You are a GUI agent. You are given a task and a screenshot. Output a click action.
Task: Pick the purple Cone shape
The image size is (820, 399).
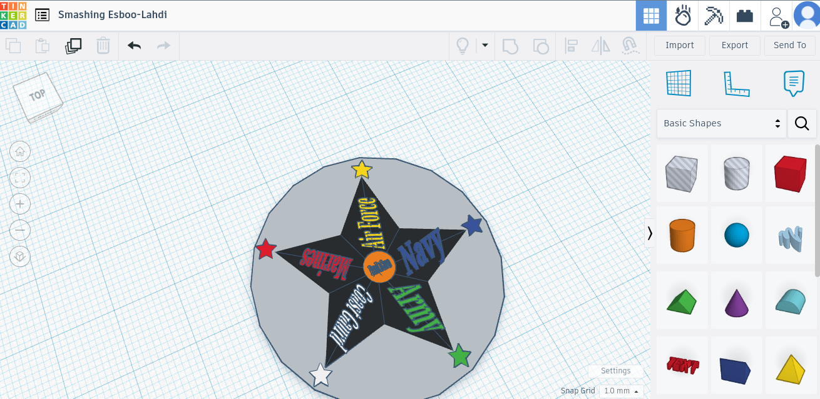(x=737, y=301)
